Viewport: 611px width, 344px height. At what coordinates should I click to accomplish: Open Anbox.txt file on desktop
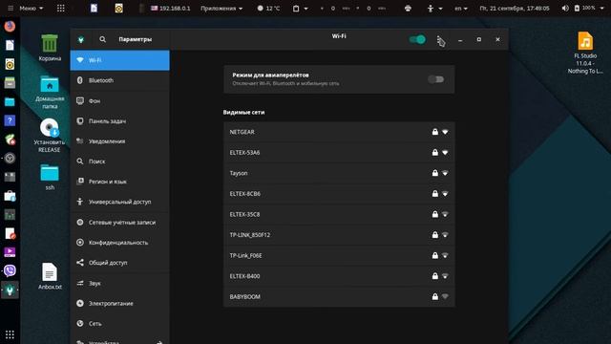(50, 276)
